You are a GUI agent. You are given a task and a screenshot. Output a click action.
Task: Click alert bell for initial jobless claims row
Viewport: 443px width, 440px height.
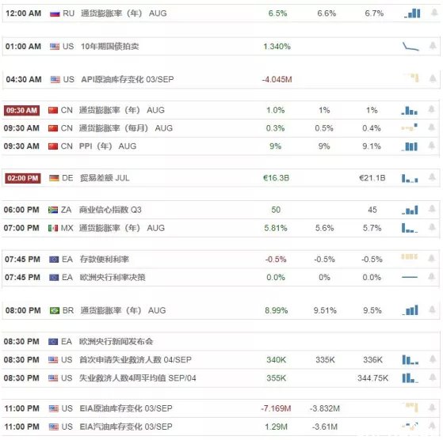click(x=433, y=358)
